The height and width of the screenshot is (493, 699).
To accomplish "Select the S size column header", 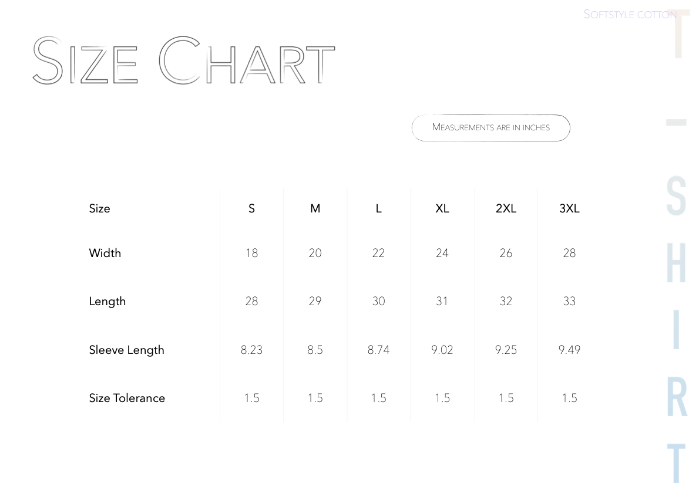I will pyautogui.click(x=251, y=208).
